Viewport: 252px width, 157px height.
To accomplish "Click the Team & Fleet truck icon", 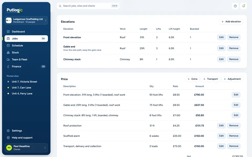I will [x=8, y=59].
